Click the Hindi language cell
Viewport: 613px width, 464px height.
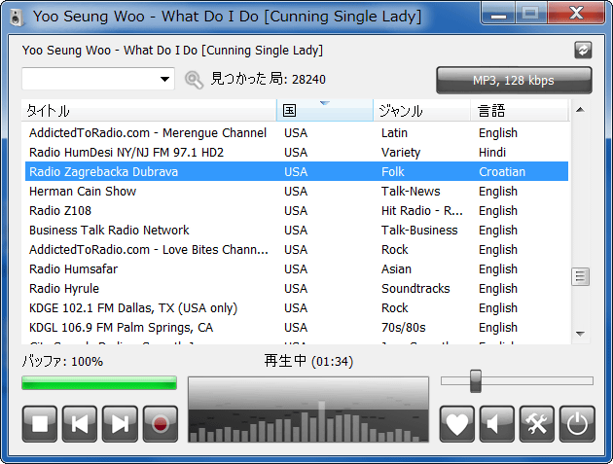[x=492, y=152]
